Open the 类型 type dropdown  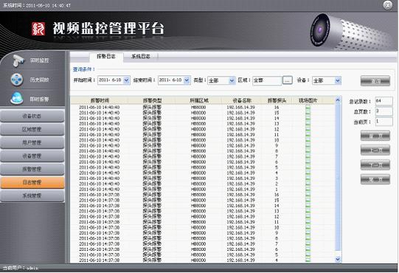click(232, 80)
